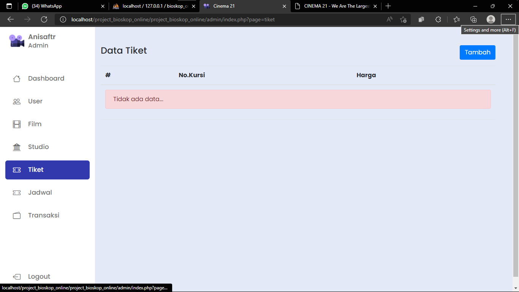Click the Logout arrow icon

point(17,277)
